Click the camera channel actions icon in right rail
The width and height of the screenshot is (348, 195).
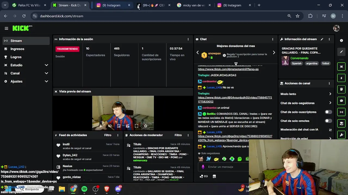(x=341, y=123)
